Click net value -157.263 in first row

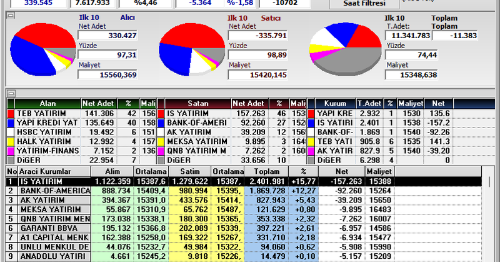(x=346, y=181)
